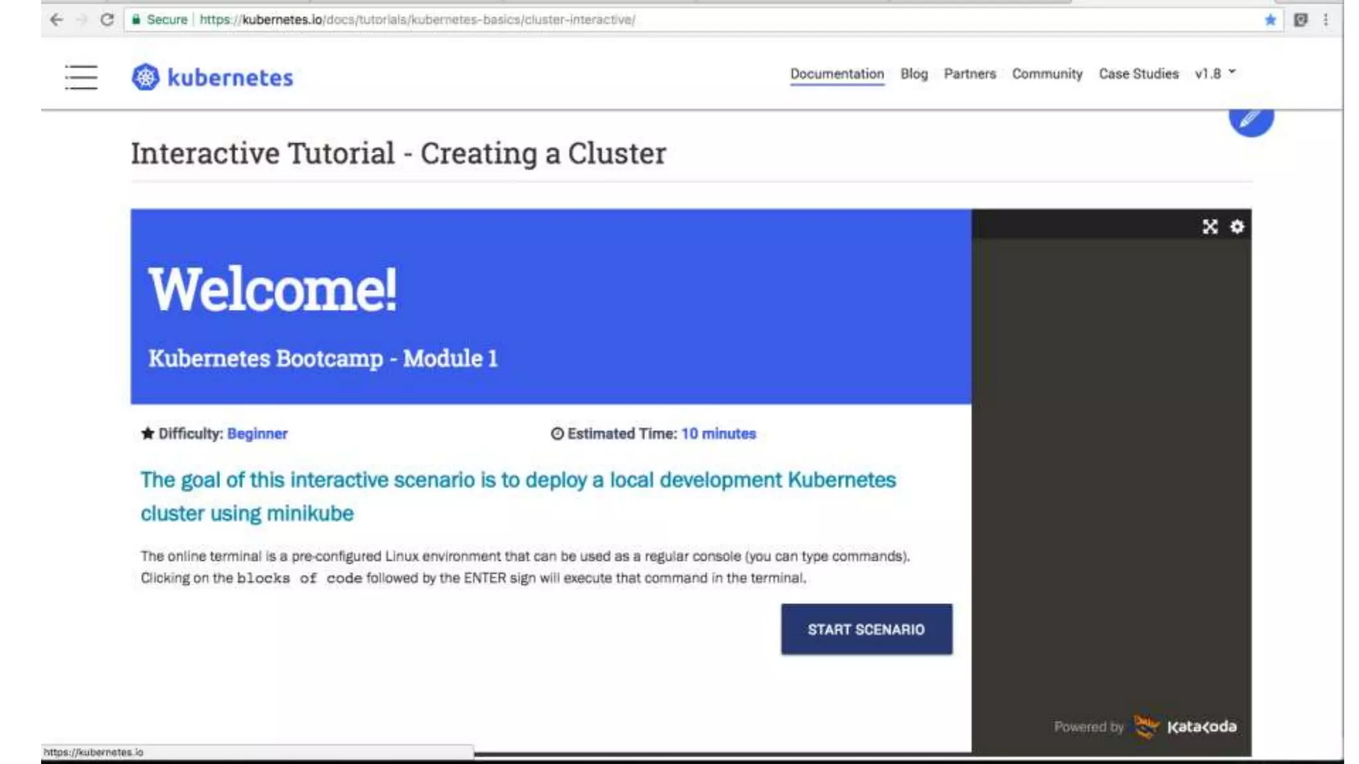1359x764 pixels.
Task: Open Katacoda terminal settings gear
Action: (x=1237, y=227)
